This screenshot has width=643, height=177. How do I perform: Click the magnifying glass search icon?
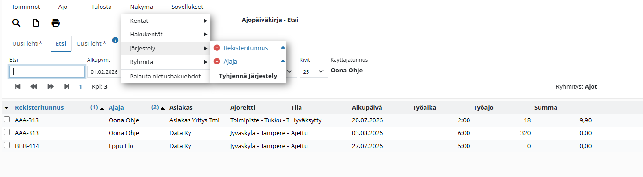pos(16,23)
